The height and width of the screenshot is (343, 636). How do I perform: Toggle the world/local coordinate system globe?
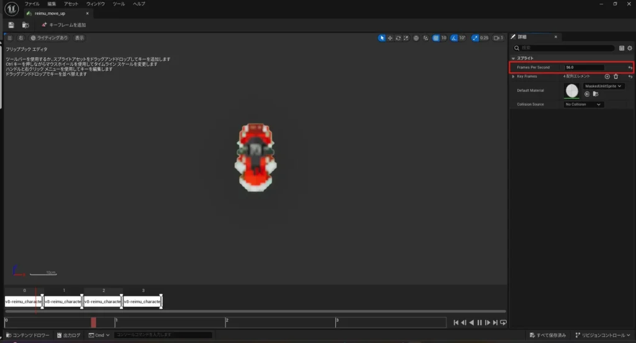[x=416, y=38]
